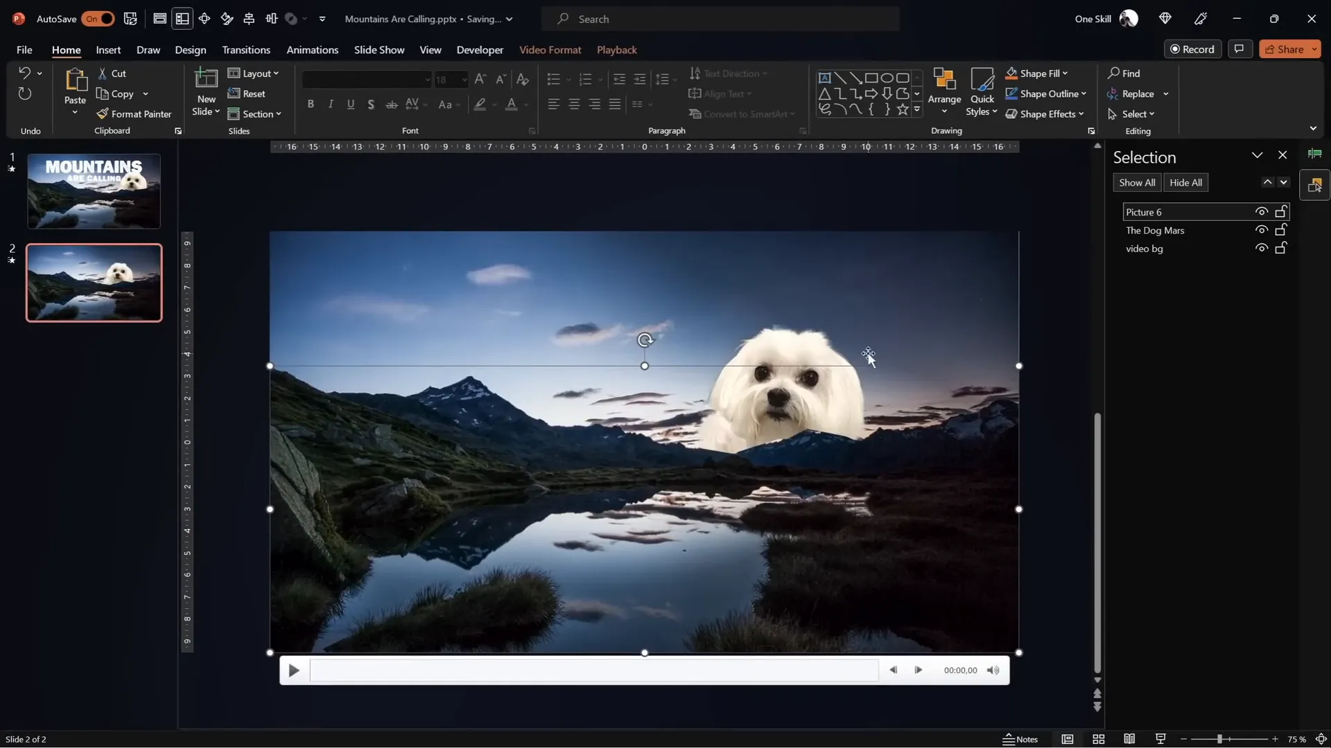1331x748 pixels.
Task: Click the Align Left paragraph icon
Action: point(553,104)
